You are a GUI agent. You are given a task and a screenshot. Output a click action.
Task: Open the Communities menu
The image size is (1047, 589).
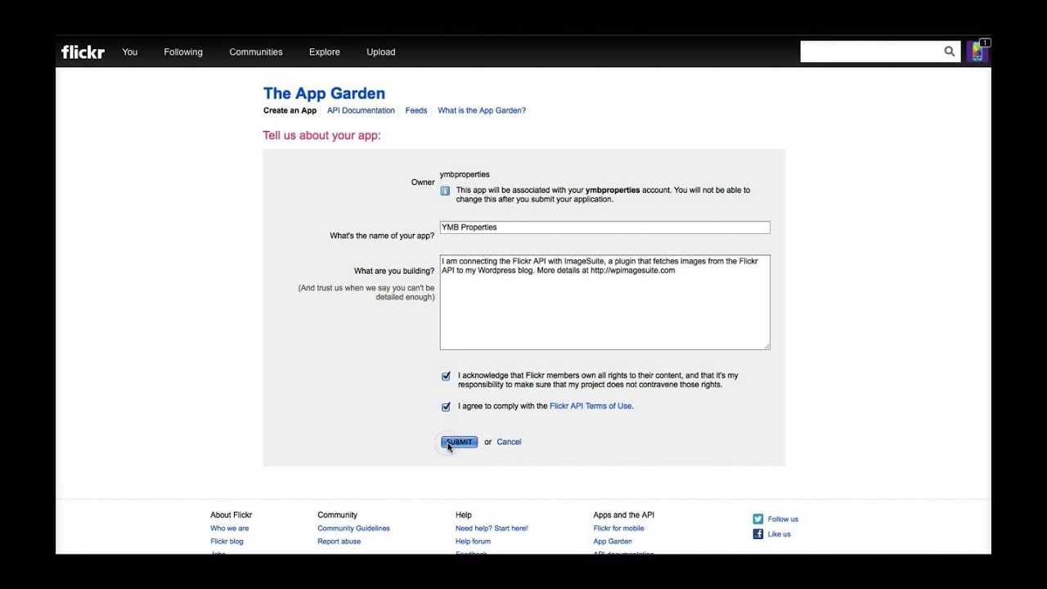click(256, 52)
